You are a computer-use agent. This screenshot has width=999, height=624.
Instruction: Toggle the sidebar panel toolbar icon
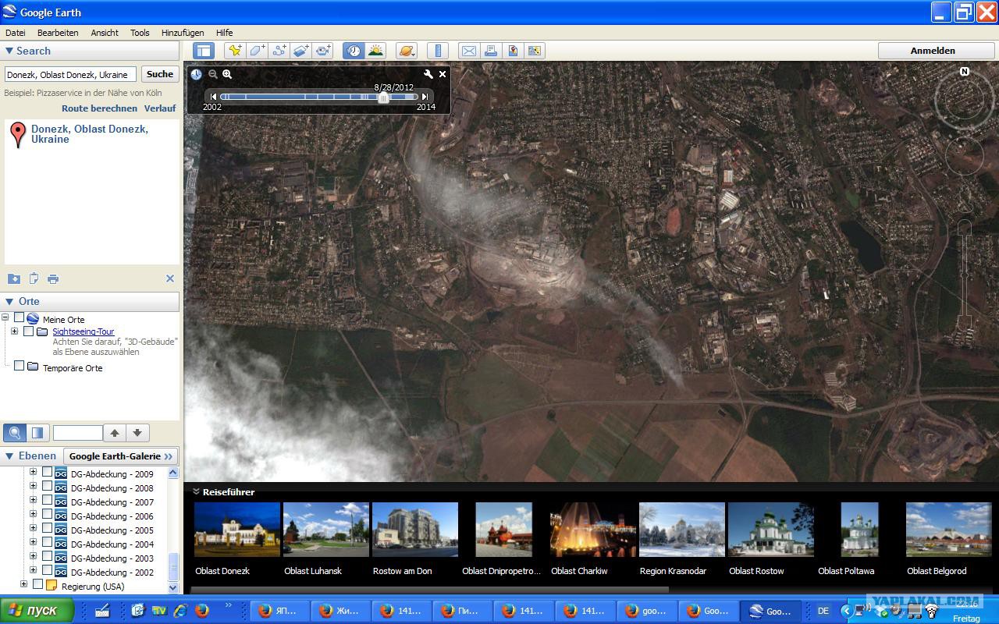click(204, 51)
